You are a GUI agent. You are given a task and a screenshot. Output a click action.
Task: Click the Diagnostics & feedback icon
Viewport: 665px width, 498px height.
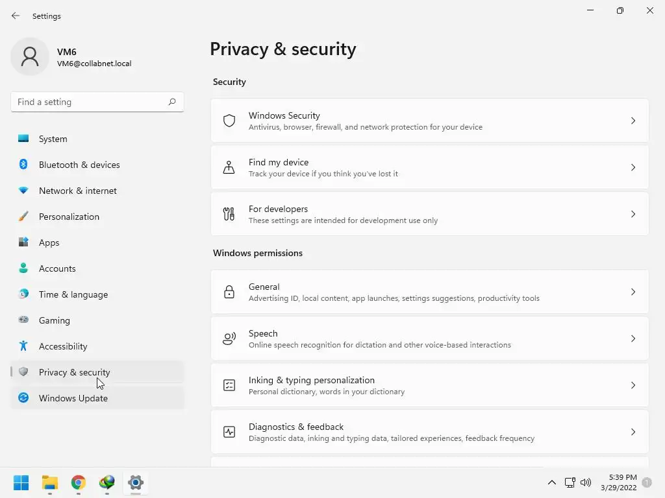pyautogui.click(x=229, y=432)
